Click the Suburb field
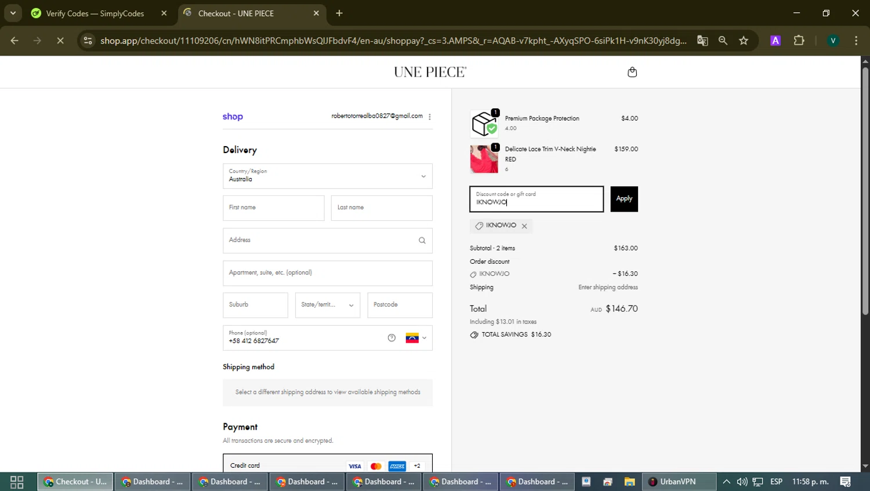 [x=255, y=305]
